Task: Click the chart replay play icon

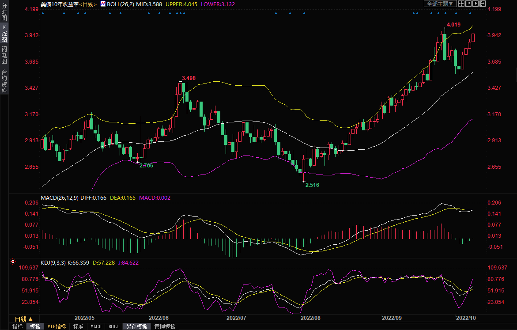Action: (475, 4)
